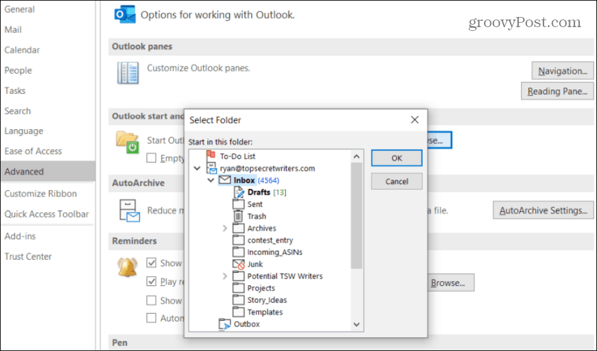Open AutoArchive Settings

click(543, 210)
